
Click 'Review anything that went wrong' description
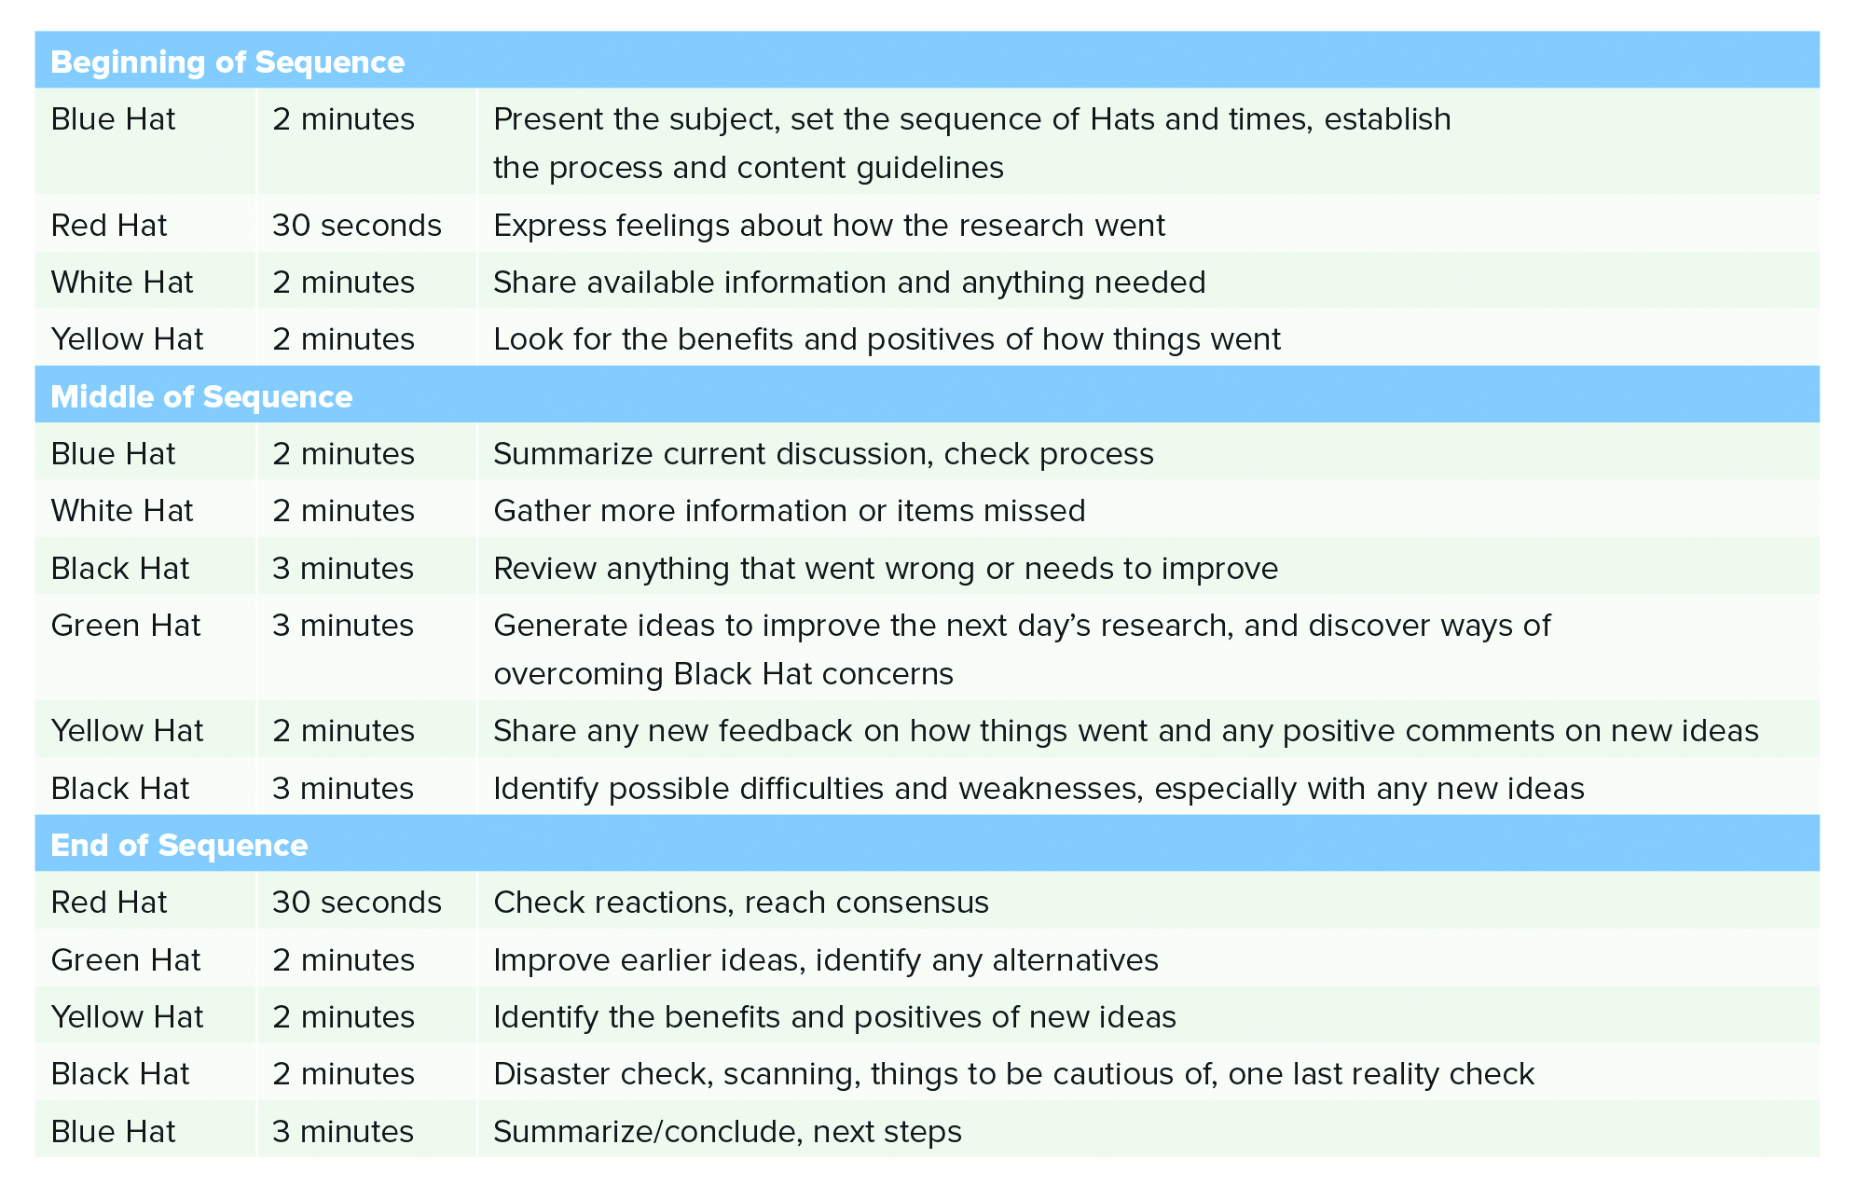coord(886,569)
